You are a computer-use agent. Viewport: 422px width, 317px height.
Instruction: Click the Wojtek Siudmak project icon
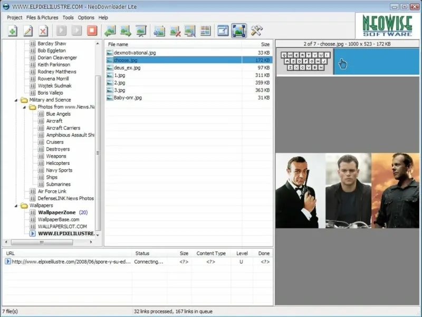[x=32, y=86]
